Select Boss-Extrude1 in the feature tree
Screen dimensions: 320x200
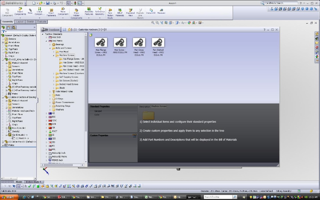coord(19,128)
